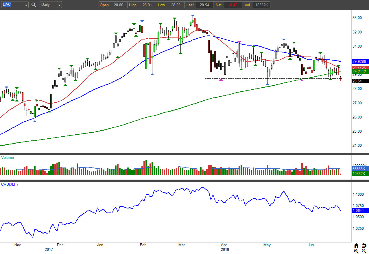This screenshot has height=254, width=369.
Task: Click the red 29.4425 moving average tag
Action: coord(360,68)
